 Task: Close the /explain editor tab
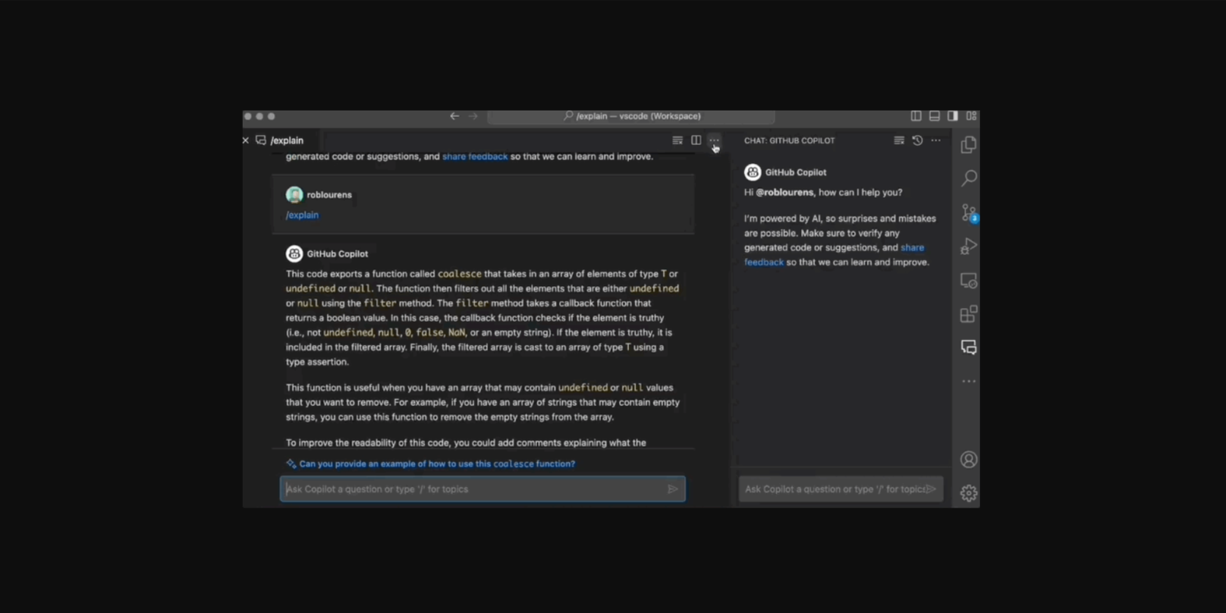246,140
